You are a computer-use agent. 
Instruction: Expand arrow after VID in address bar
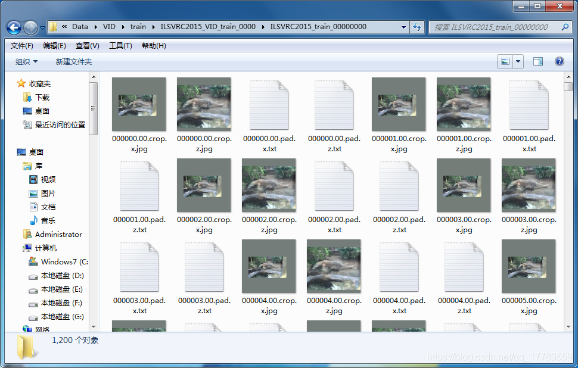click(x=123, y=27)
